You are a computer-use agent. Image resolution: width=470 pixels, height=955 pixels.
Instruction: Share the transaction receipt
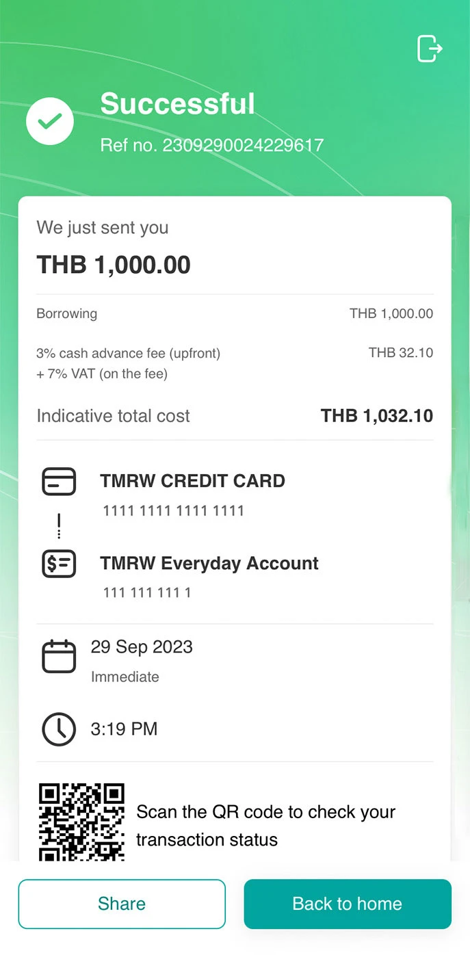pyautogui.click(x=122, y=904)
